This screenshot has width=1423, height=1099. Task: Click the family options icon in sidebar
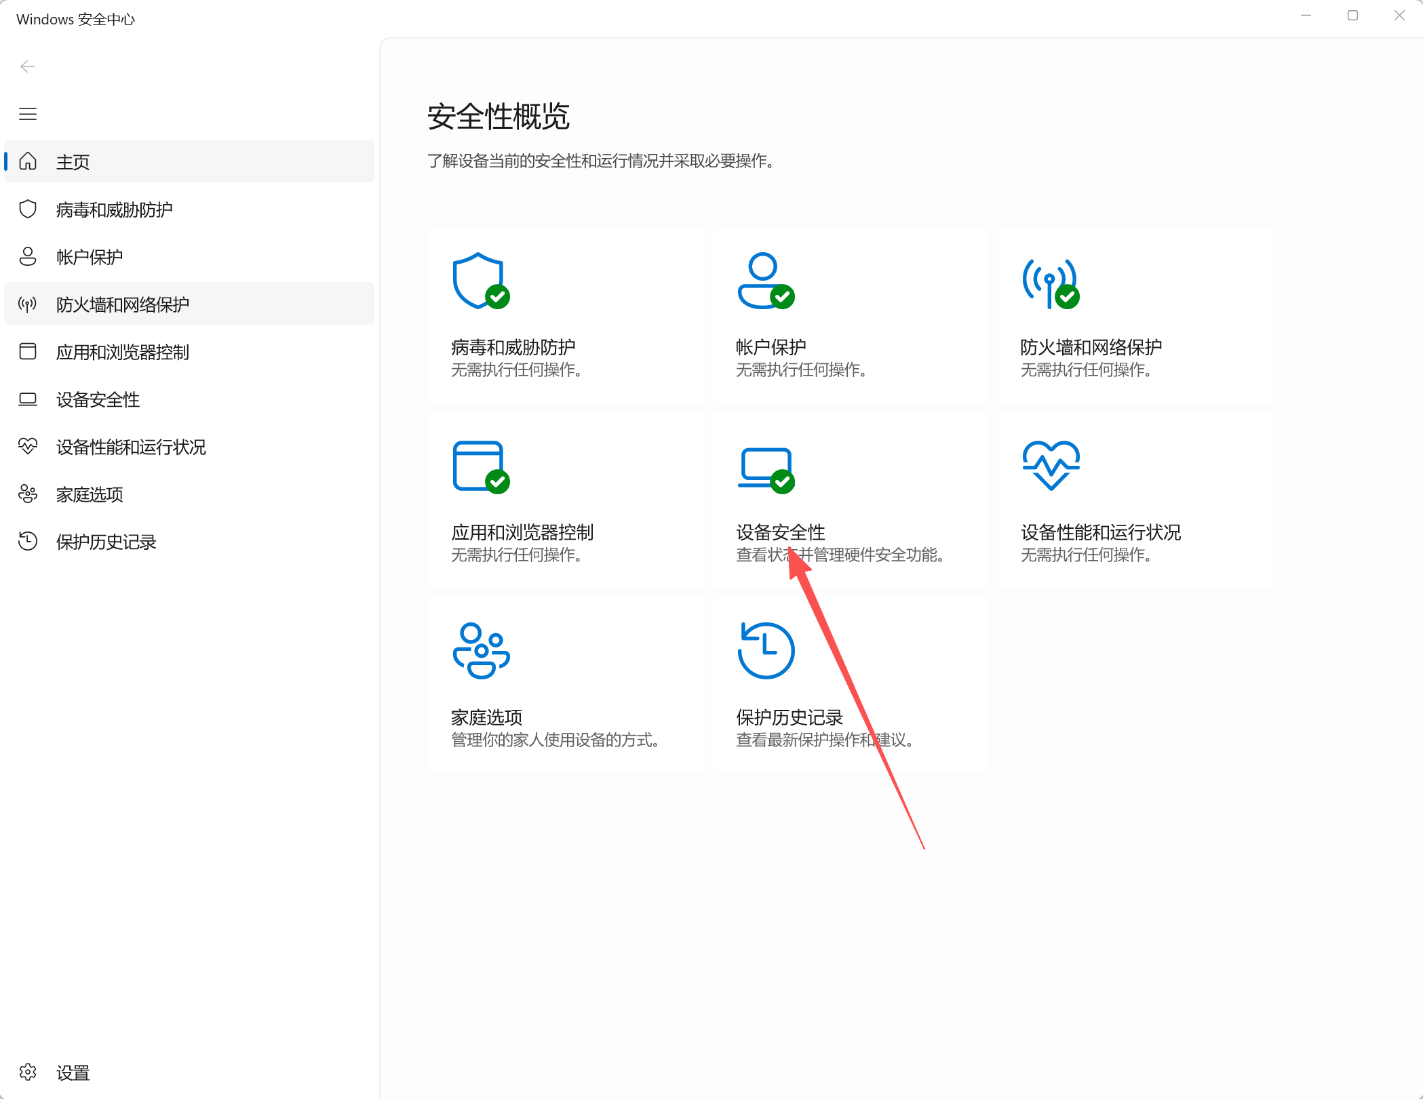point(28,494)
